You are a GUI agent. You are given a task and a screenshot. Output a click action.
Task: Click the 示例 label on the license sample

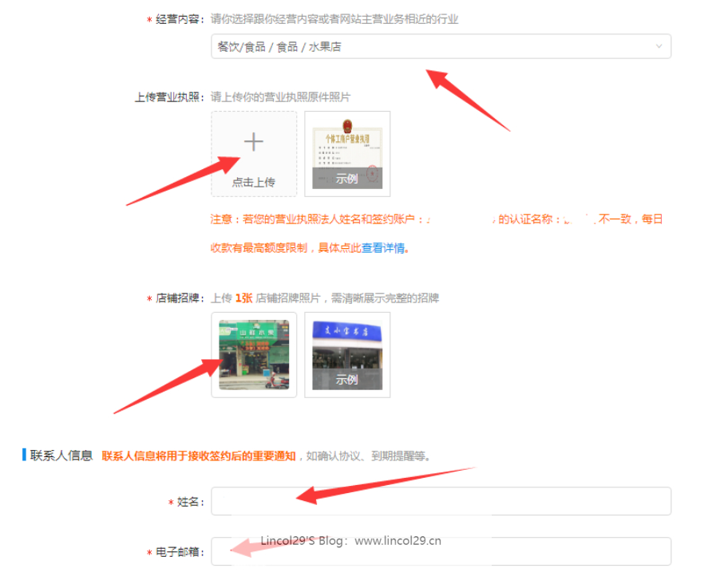pyautogui.click(x=347, y=179)
